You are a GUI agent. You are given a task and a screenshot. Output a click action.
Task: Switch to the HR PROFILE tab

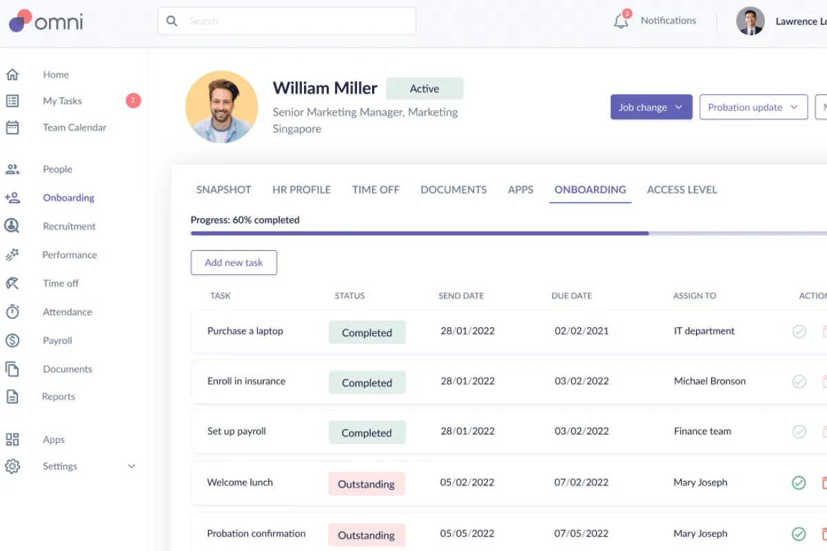click(x=301, y=189)
